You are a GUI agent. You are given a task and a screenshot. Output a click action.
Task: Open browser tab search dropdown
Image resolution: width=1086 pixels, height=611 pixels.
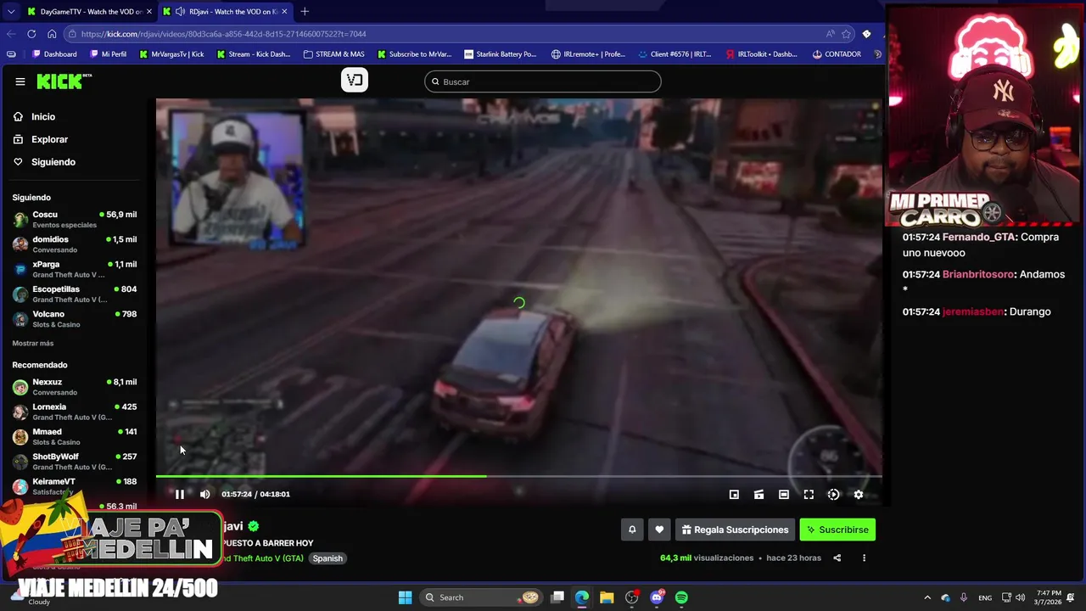[x=10, y=12]
